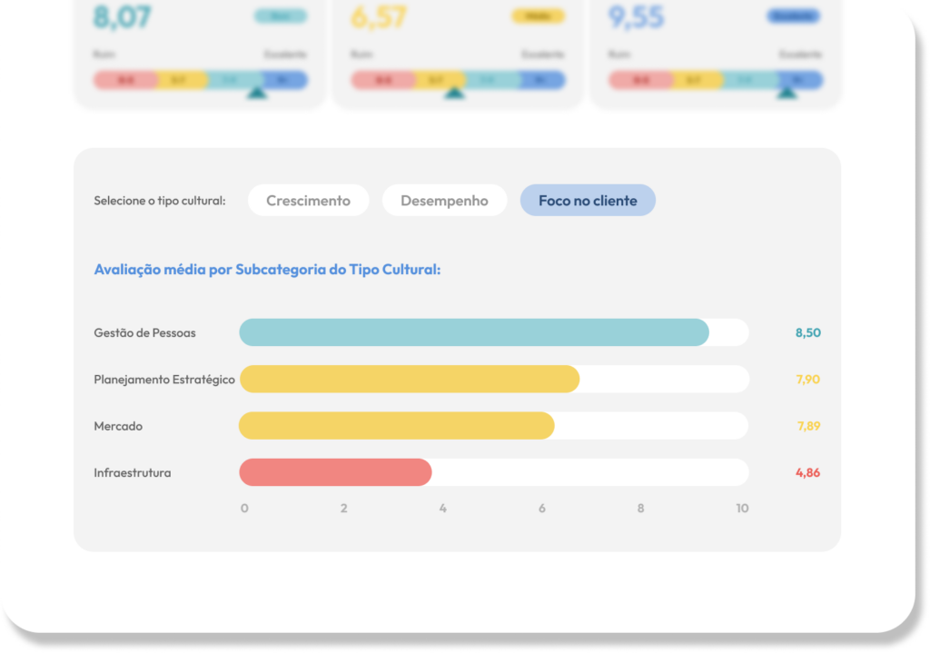Click the Infraestrutura score value 4,86
The image size is (930, 653).
[x=807, y=472]
